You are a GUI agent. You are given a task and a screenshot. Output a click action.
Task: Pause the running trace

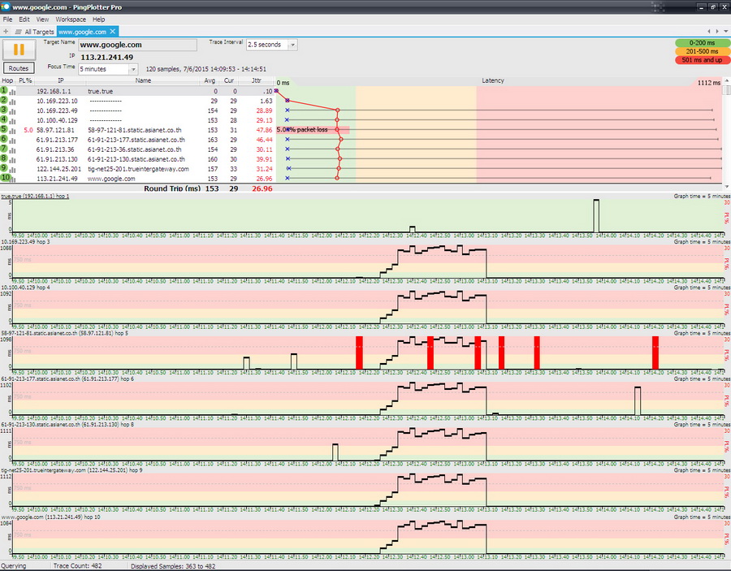19,50
